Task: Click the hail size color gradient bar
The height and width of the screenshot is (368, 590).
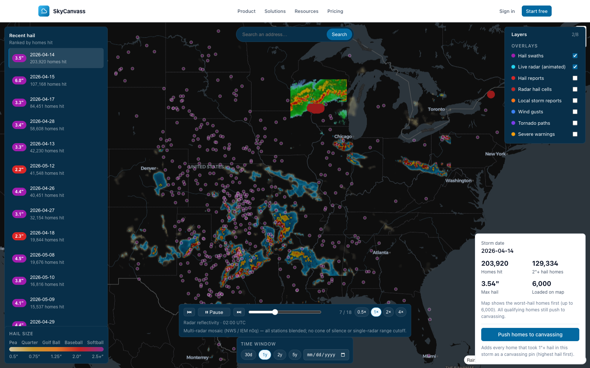Action: (56, 349)
